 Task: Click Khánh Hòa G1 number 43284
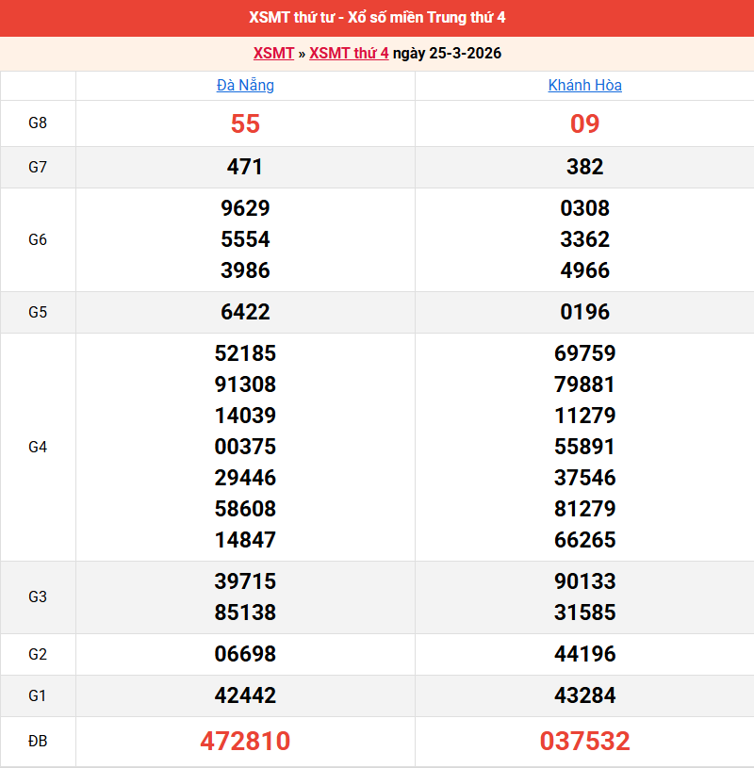[584, 696]
